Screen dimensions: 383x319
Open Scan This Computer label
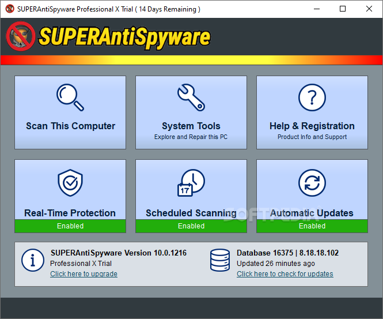click(x=70, y=126)
